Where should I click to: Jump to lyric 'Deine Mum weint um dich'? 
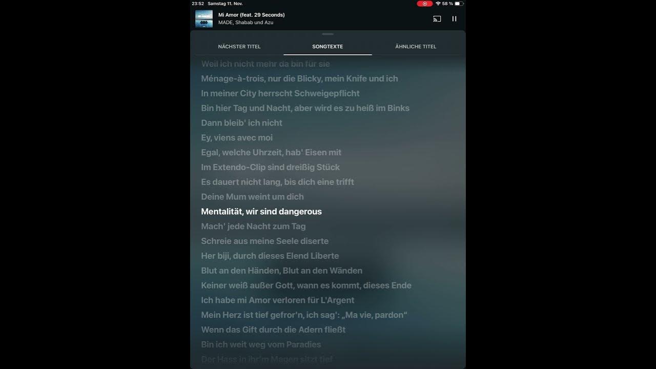click(252, 197)
